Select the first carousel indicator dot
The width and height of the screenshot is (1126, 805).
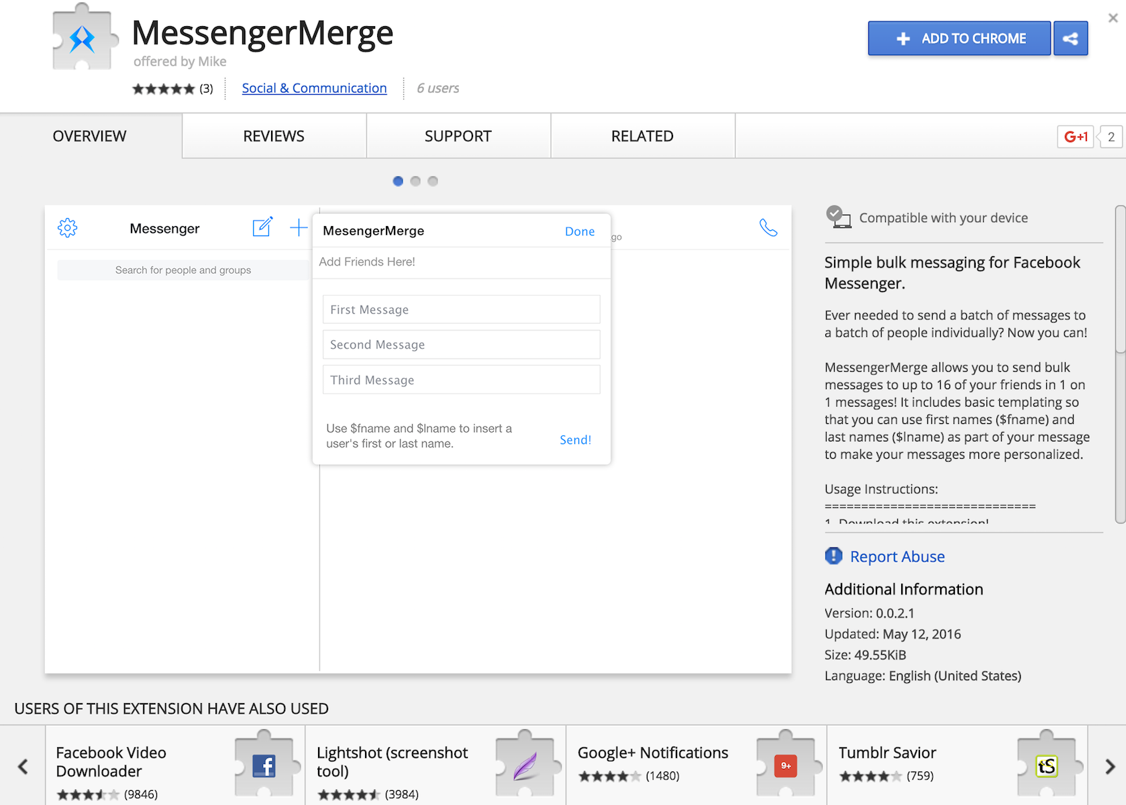(x=397, y=180)
